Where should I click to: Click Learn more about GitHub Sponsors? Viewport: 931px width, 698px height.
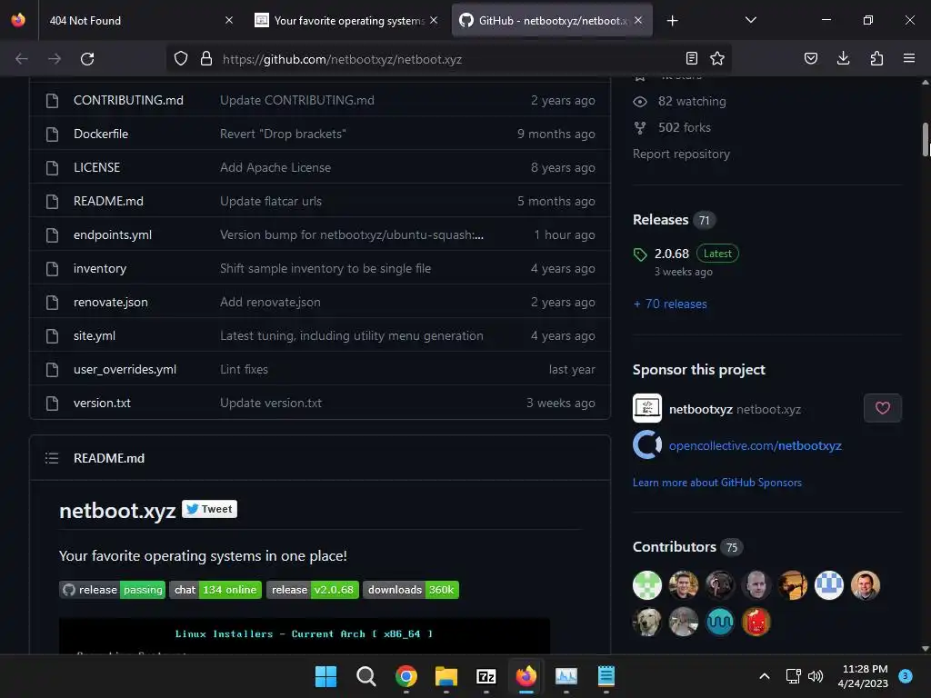point(717,483)
